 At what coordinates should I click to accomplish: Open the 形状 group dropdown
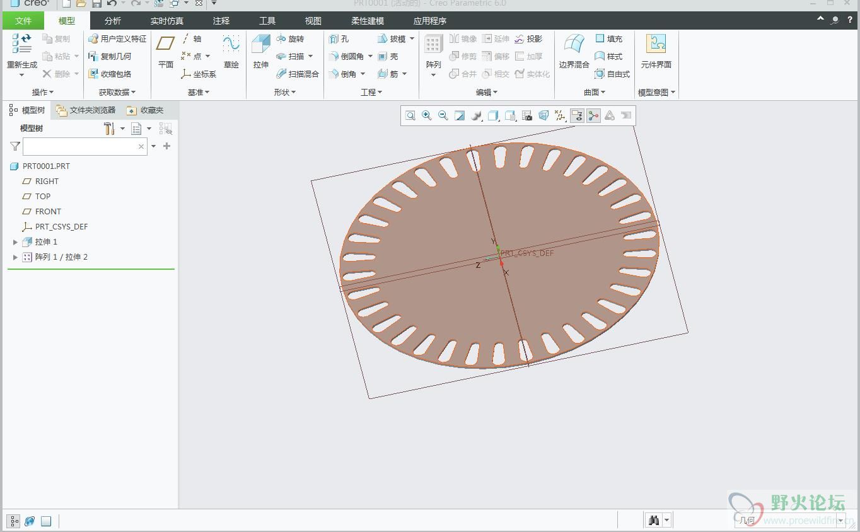pos(285,92)
